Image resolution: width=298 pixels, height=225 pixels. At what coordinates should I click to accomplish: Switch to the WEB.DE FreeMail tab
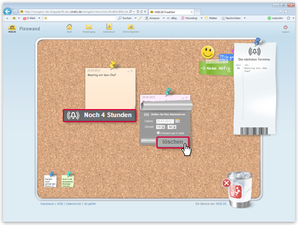[x=171, y=12]
